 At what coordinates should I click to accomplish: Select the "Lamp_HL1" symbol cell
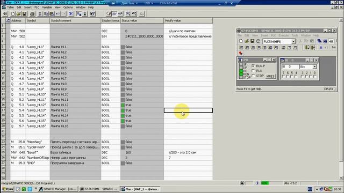[x=38, y=47]
